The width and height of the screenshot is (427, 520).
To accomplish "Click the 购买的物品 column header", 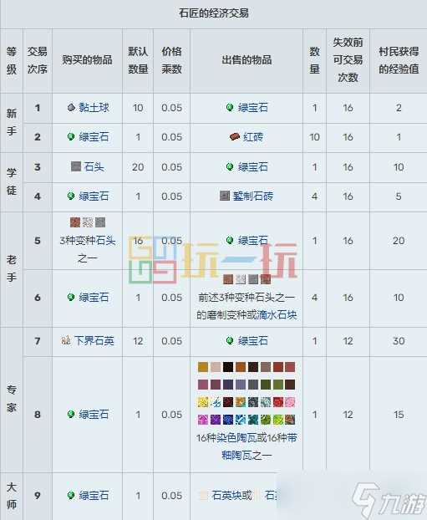I will click(87, 60).
